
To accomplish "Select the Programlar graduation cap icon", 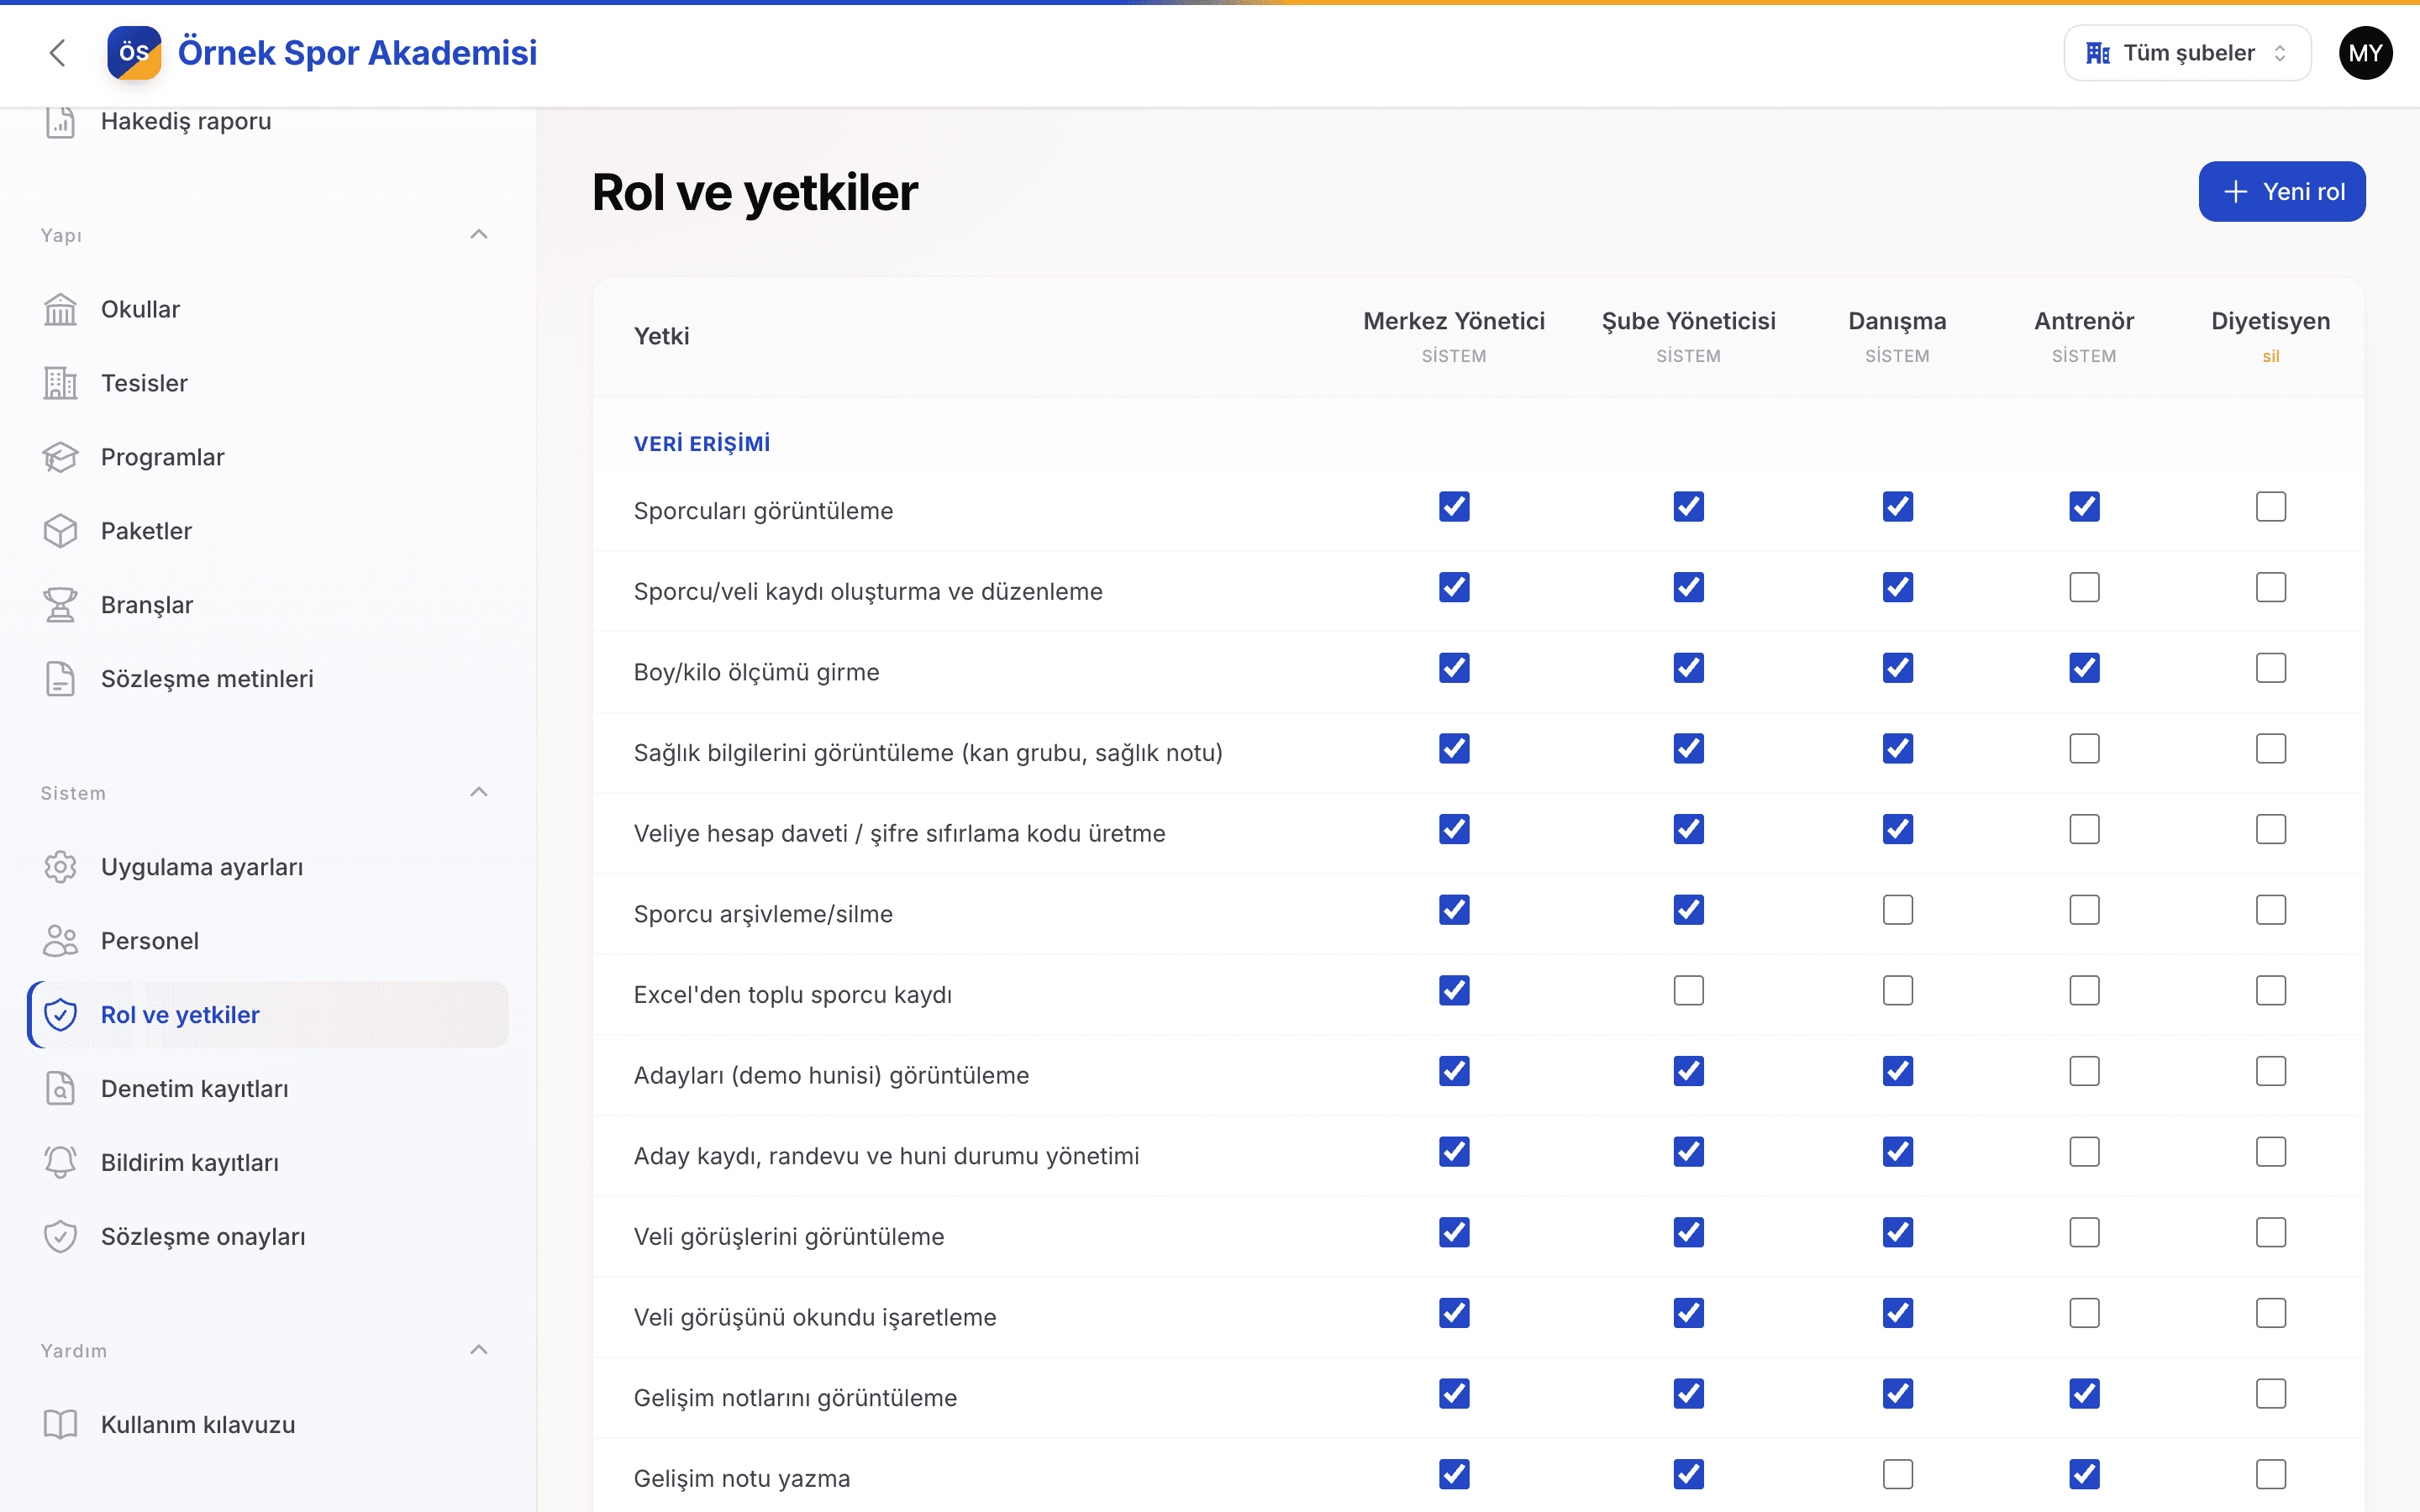I will 60,457.
